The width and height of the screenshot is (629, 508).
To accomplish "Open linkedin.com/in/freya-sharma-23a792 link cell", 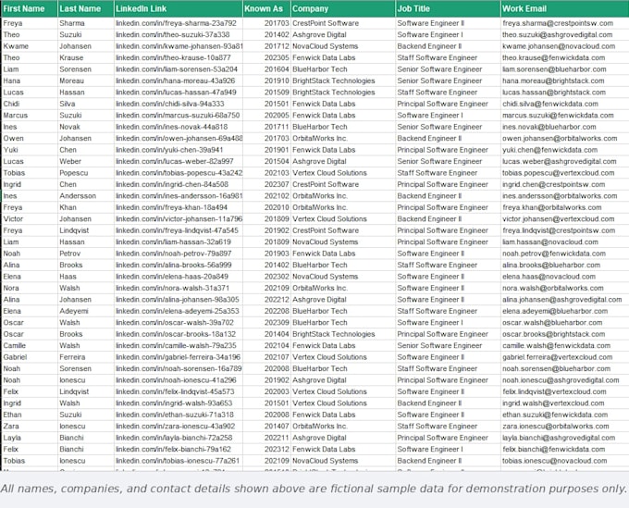I will [179, 23].
